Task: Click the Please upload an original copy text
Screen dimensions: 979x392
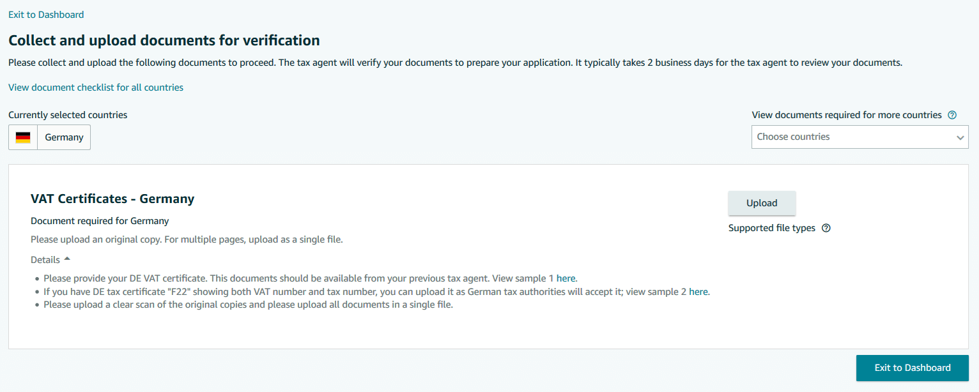Action: tap(187, 239)
